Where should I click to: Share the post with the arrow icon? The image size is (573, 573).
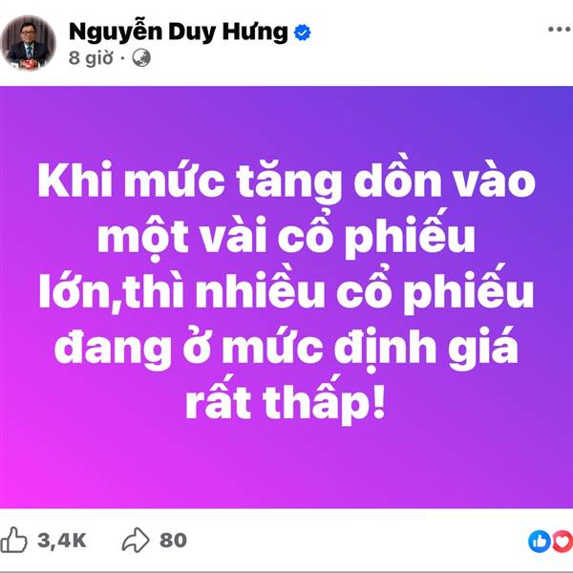coord(136,540)
